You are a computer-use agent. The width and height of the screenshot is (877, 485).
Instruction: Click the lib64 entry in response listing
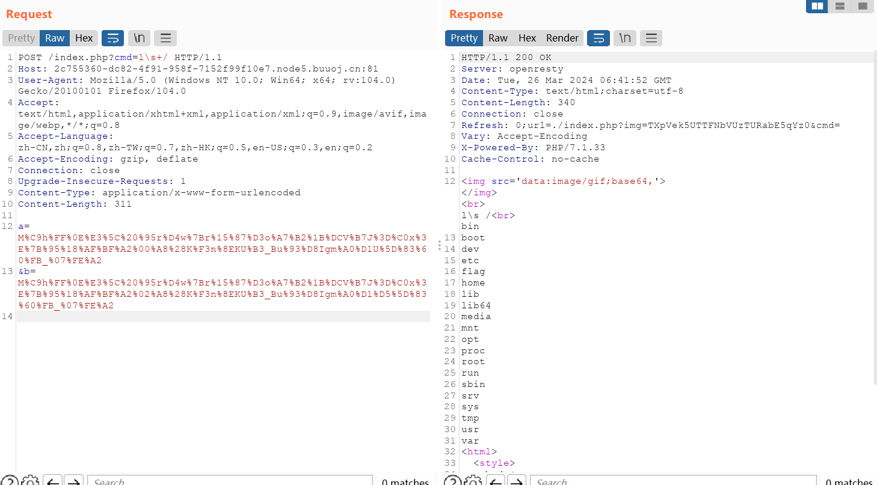(x=476, y=305)
